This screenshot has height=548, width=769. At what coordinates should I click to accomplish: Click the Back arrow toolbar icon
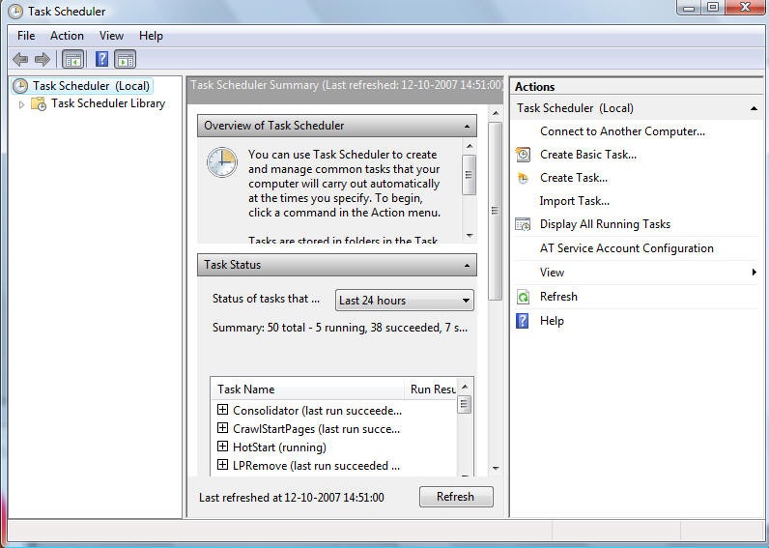coord(20,59)
